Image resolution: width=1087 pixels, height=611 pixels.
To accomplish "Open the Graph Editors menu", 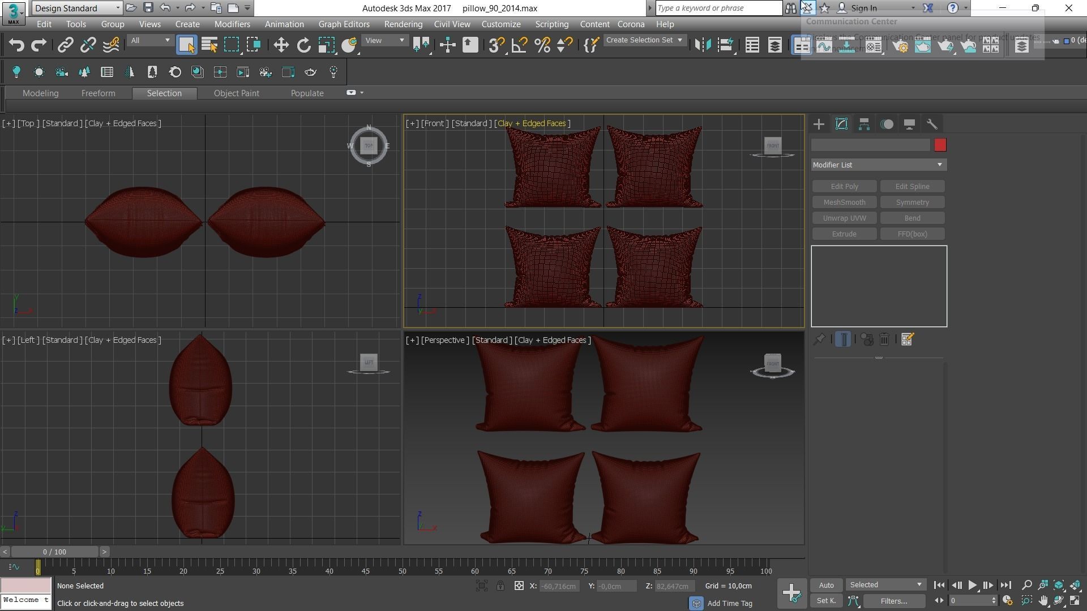I will [x=344, y=24].
